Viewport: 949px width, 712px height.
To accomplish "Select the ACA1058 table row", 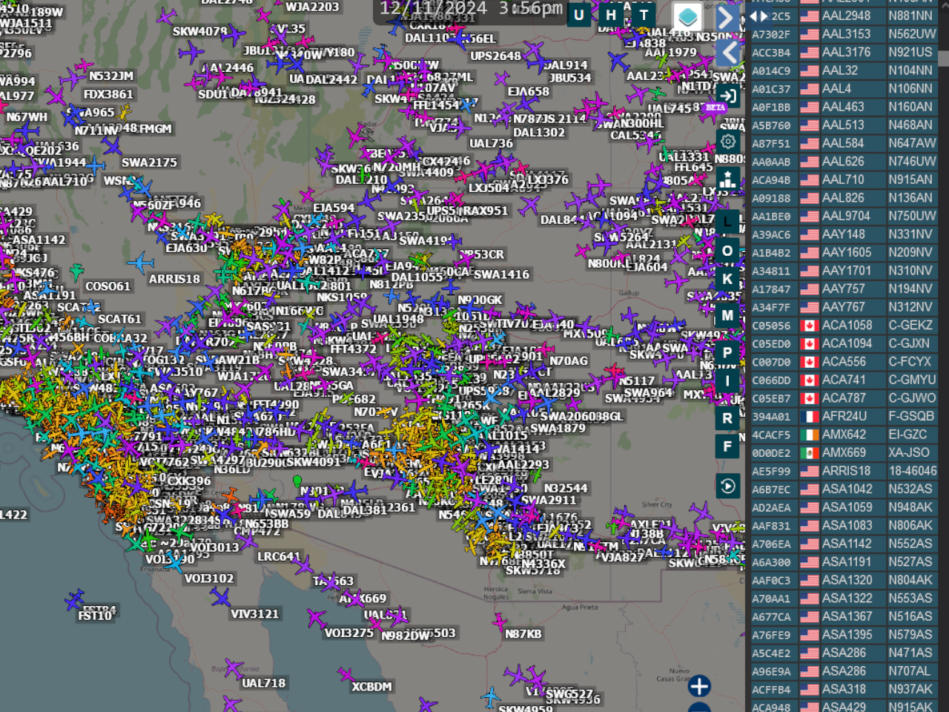I will 843,325.
